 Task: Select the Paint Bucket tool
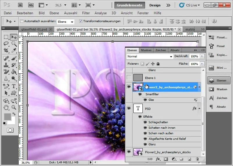click(x=14, y=71)
